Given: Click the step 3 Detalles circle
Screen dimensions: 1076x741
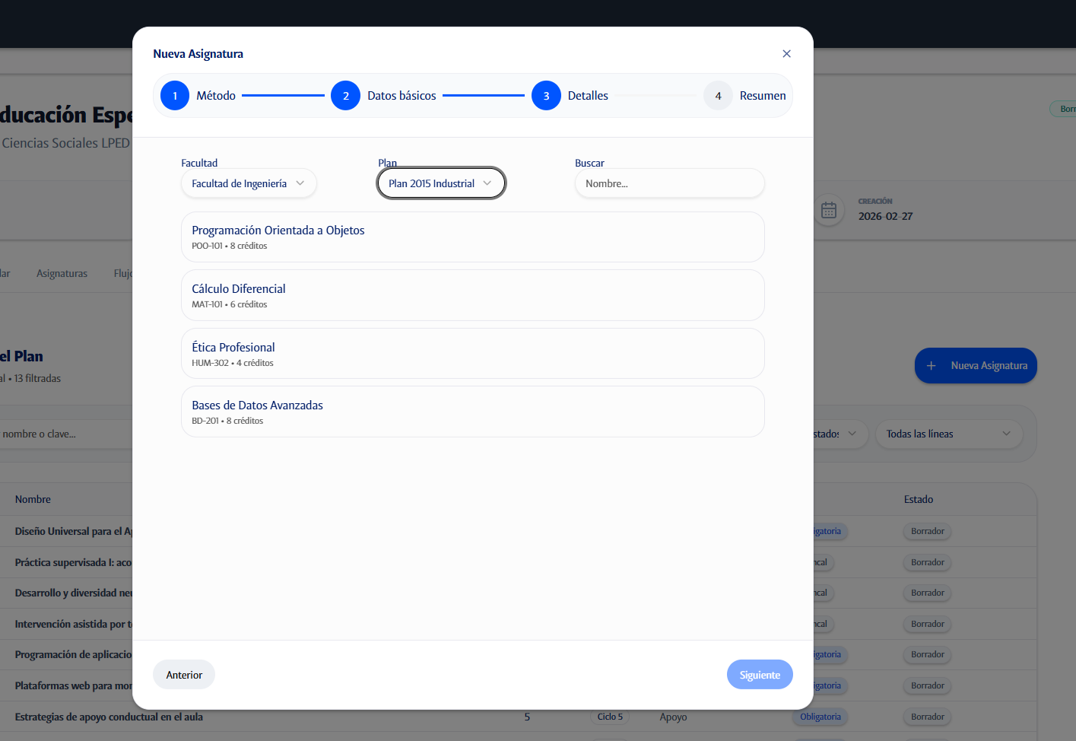Looking at the screenshot, I should 546,96.
